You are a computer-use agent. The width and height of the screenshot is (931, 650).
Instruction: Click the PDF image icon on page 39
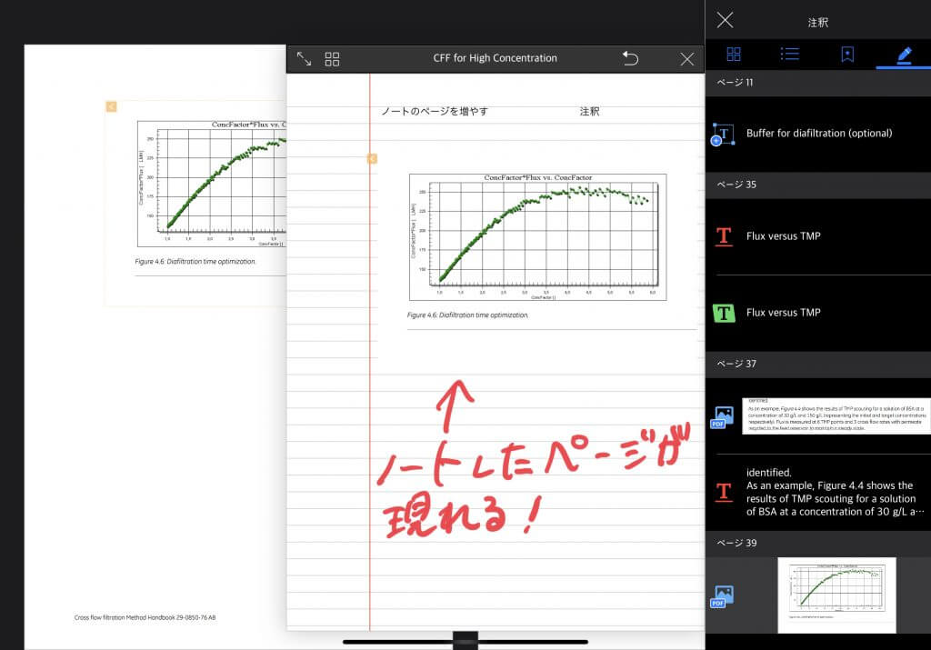(x=722, y=596)
